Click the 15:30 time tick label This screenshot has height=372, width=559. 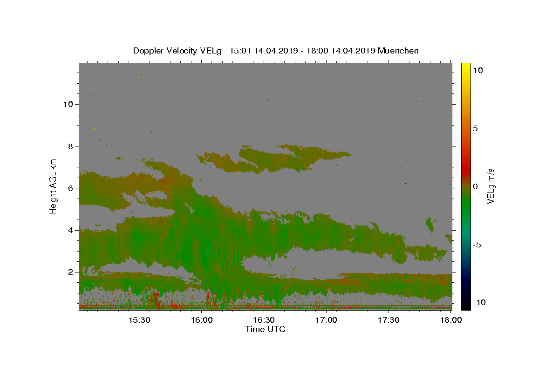coord(139,320)
